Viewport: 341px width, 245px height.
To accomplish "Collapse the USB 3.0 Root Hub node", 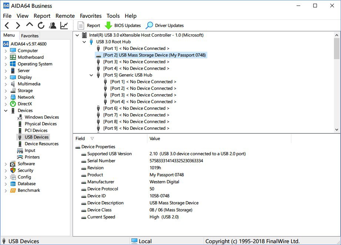I will (x=84, y=42).
